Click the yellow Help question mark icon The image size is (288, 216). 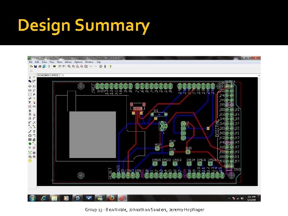110,66
